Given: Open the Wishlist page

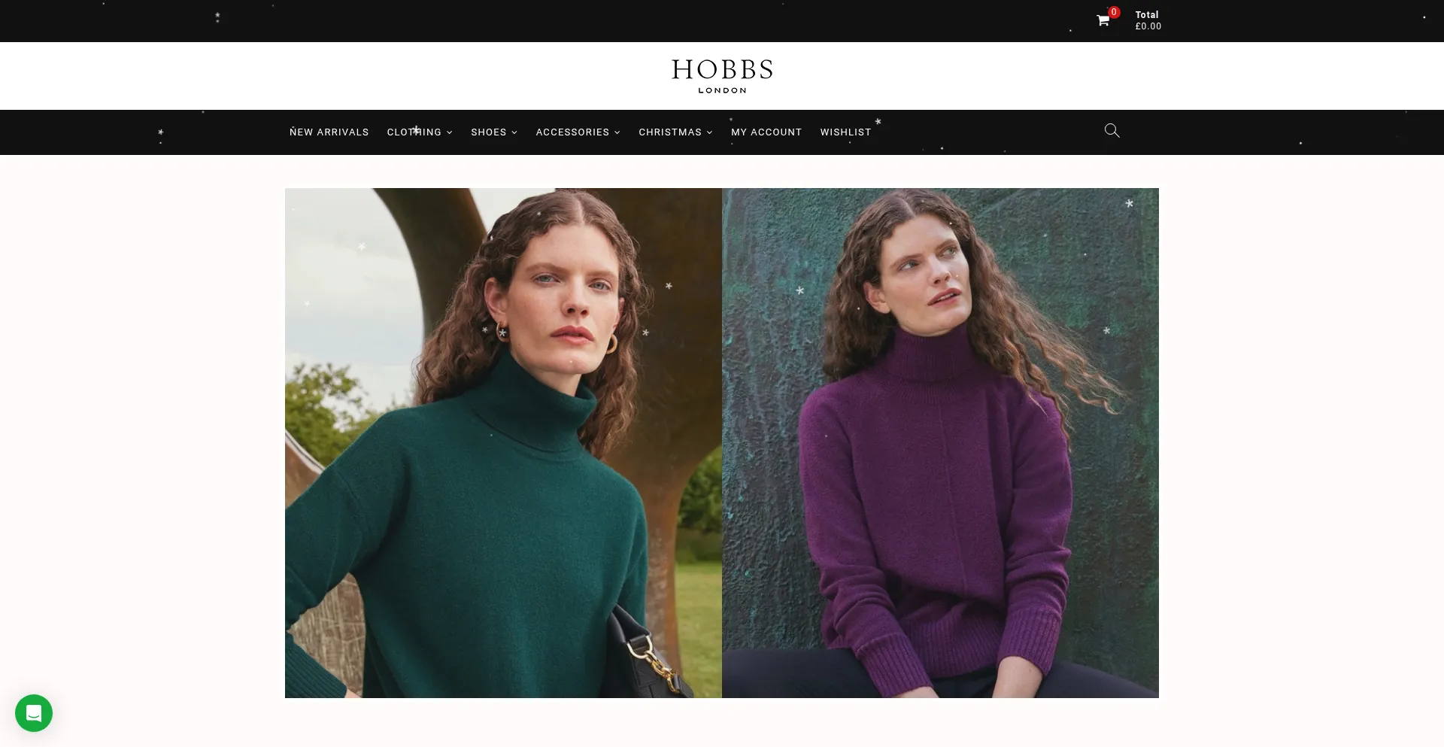Looking at the screenshot, I should click(845, 132).
